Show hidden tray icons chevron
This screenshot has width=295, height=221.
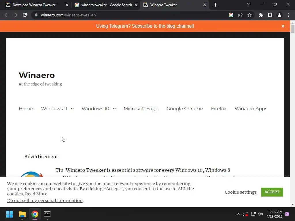click(238, 214)
